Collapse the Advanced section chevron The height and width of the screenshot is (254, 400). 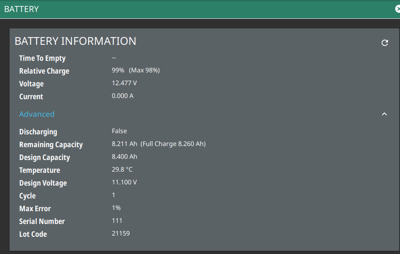pos(384,114)
